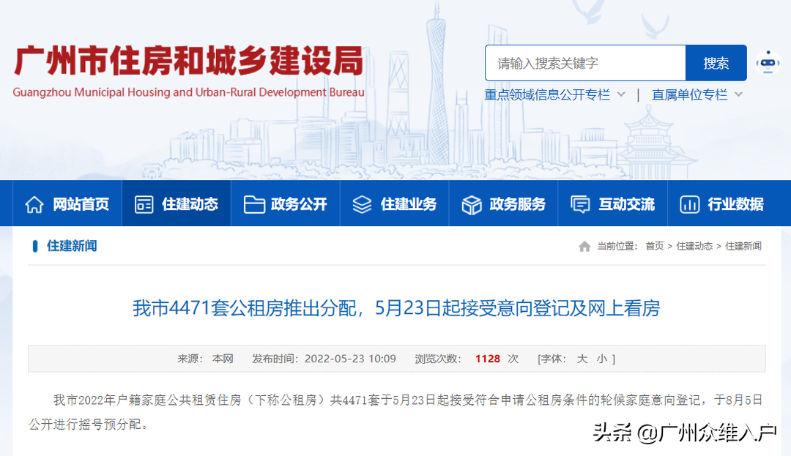Click the chart icon beside 行业数据
Screen dimensions: 791x456
pos(690,204)
